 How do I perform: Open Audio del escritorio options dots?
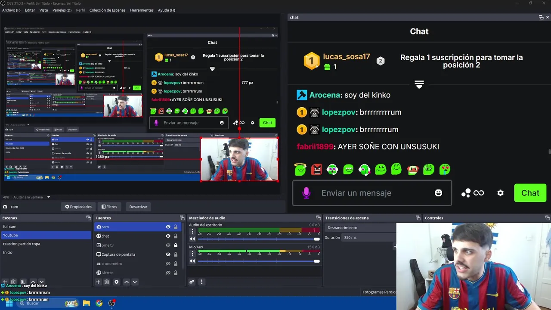point(192,232)
